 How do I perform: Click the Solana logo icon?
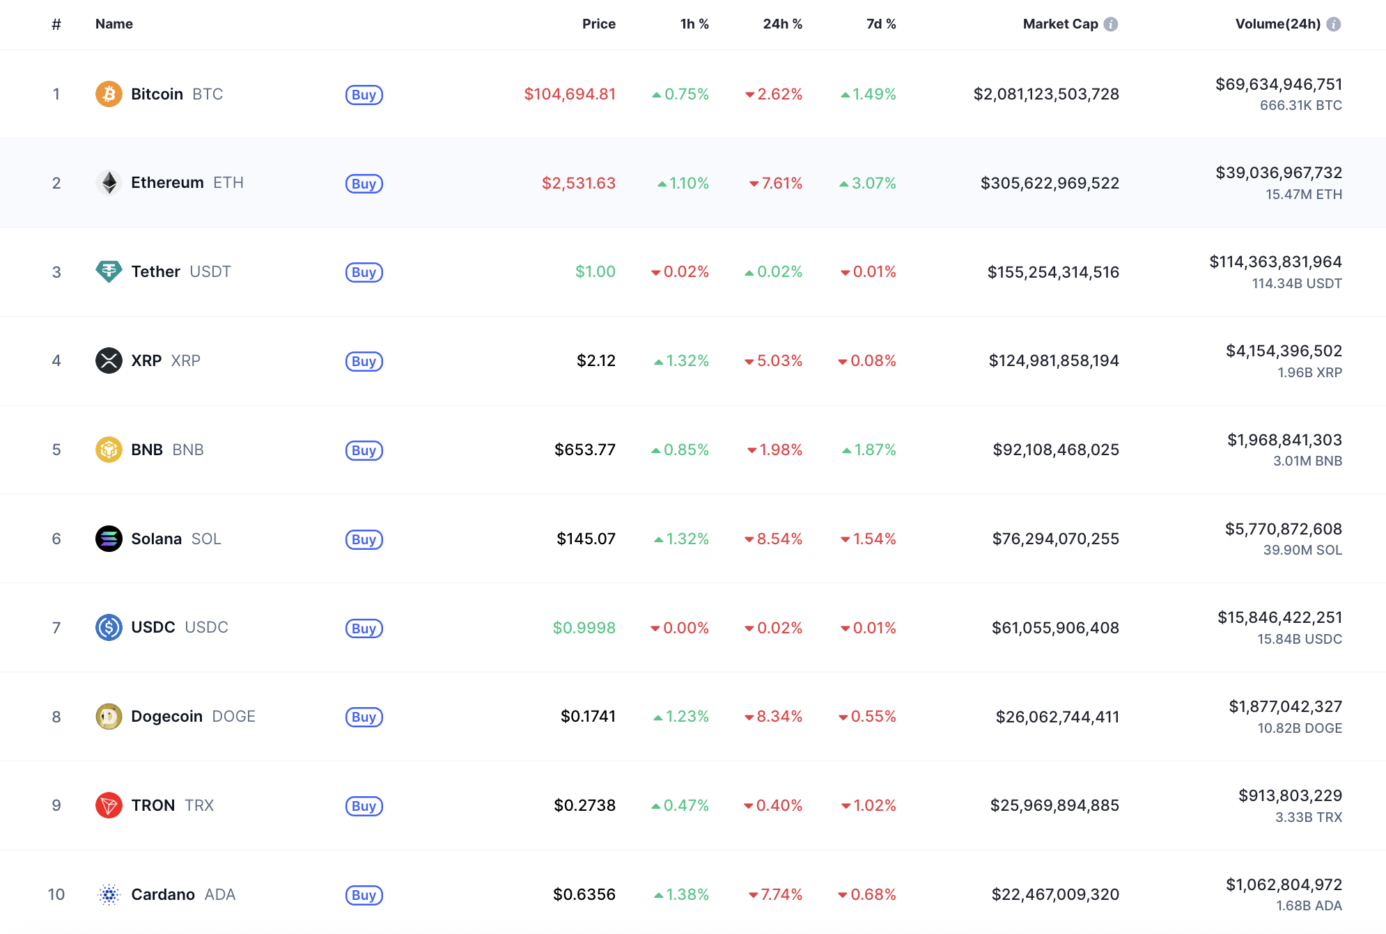(x=109, y=539)
